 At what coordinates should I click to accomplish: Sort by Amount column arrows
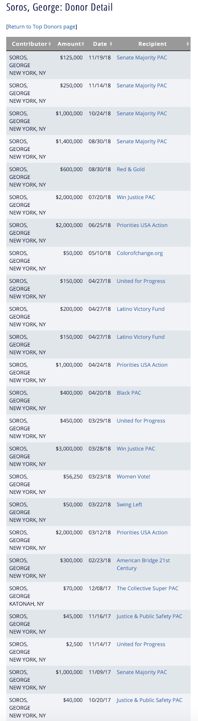(83, 44)
